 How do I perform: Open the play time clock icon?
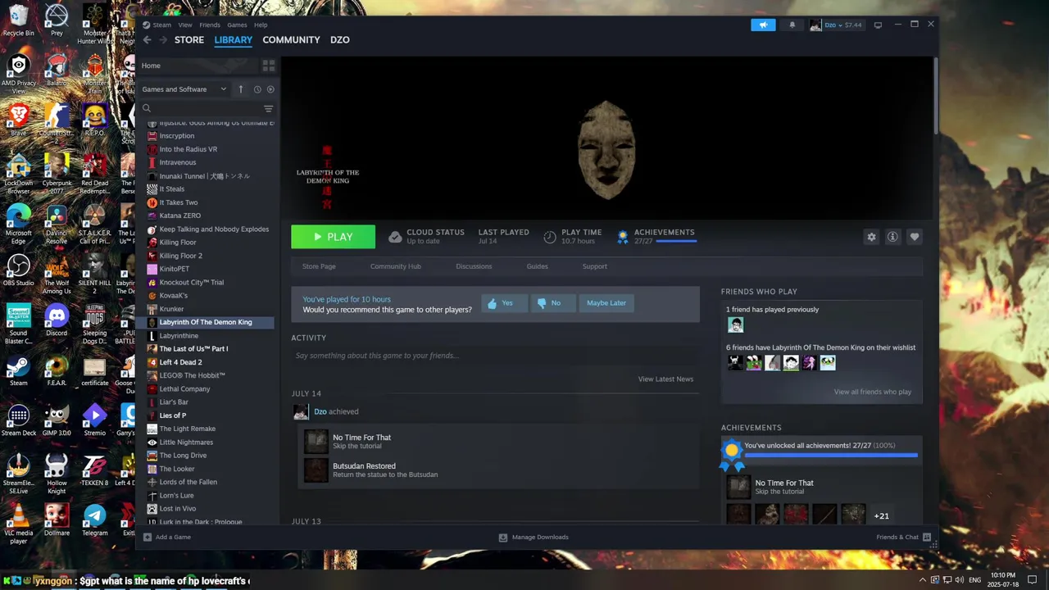550,237
